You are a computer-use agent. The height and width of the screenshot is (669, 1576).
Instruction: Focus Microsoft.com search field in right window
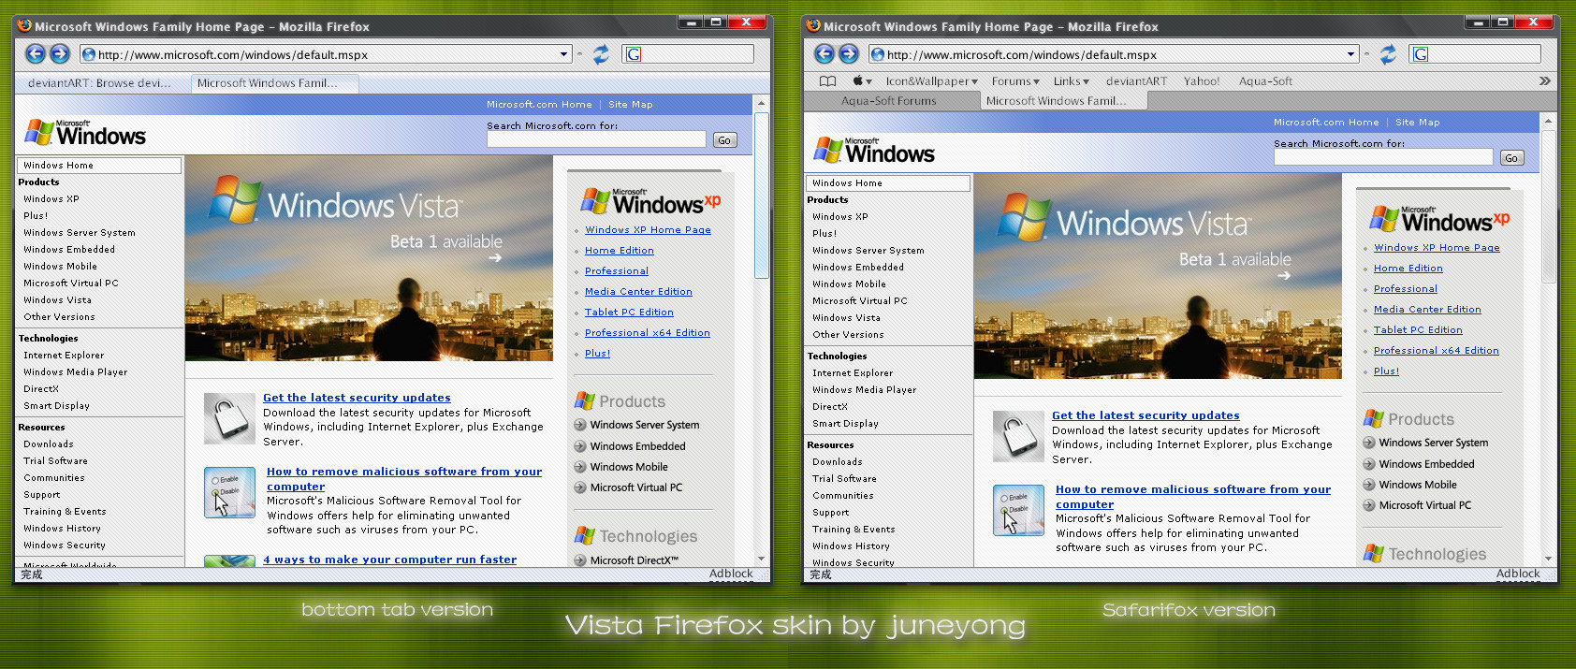pos(1383,157)
